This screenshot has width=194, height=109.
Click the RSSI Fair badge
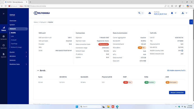[142, 47]
